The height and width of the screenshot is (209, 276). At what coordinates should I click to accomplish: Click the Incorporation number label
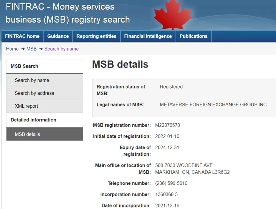[125, 194]
